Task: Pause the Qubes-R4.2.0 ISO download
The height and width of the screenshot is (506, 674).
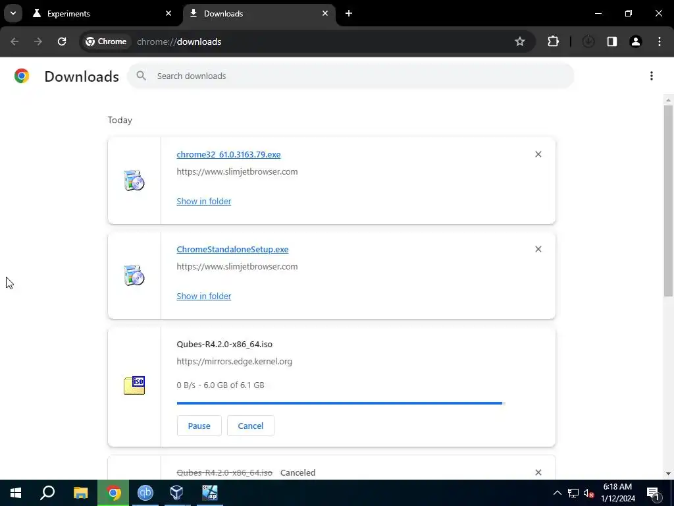Action: click(x=199, y=426)
